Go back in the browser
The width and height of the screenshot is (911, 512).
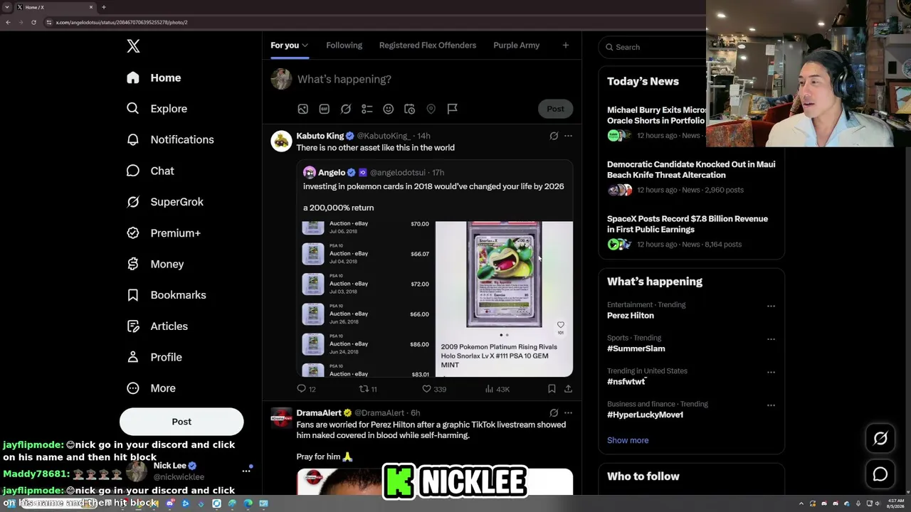click(8, 22)
